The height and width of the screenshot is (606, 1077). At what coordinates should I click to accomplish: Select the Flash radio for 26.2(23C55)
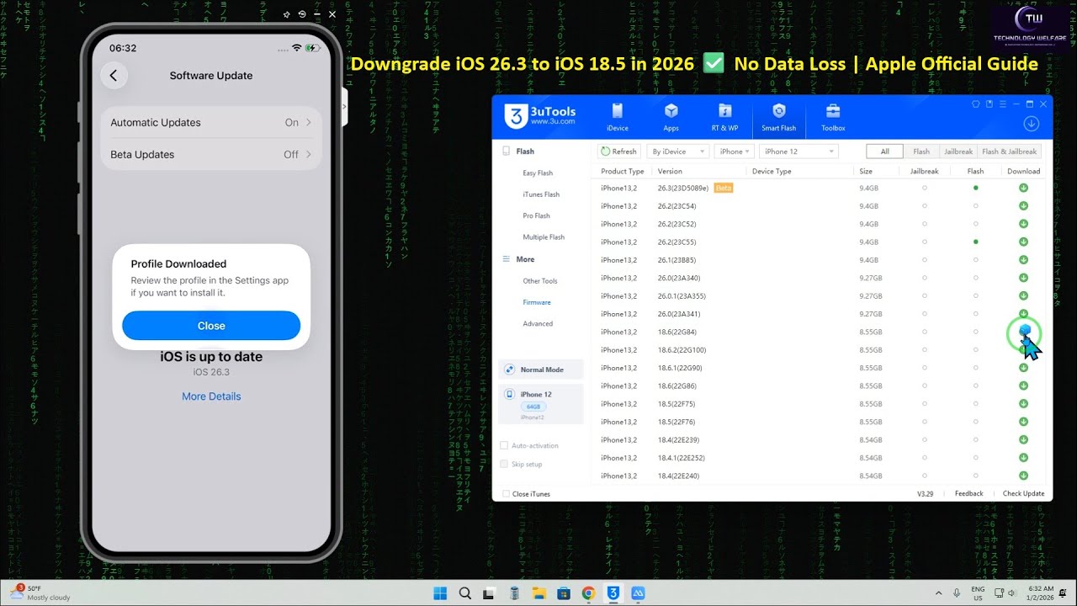[x=975, y=242]
